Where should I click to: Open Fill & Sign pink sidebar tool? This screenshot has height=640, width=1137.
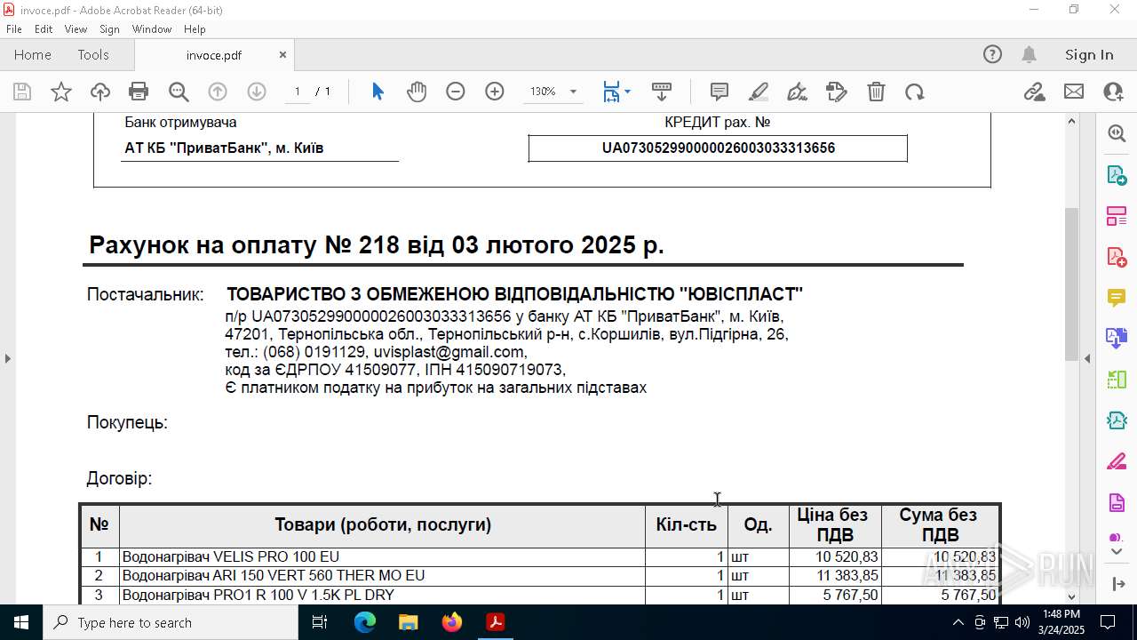pyautogui.click(x=1117, y=461)
